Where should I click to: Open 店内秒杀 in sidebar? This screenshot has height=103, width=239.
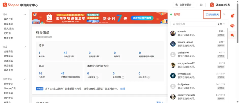point(8,98)
